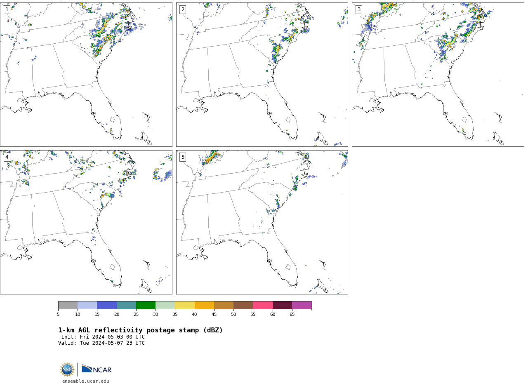
Task: Click the member number 5 label box
Action: (x=183, y=157)
